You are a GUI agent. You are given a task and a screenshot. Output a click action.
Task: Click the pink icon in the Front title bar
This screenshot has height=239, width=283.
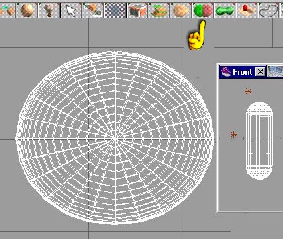coord(225,72)
